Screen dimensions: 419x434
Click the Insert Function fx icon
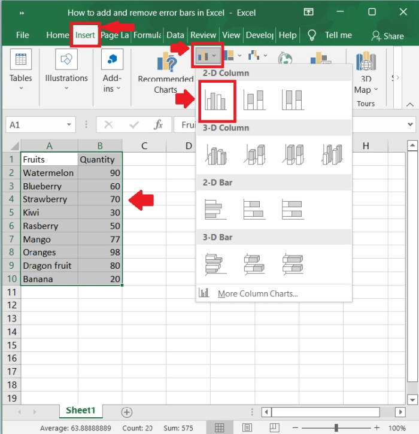click(x=158, y=125)
